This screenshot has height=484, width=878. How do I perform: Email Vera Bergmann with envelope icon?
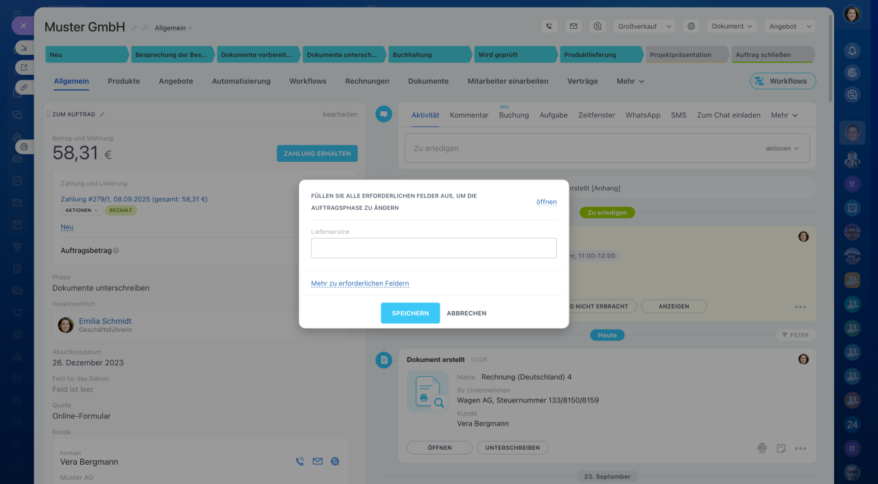coord(318,461)
